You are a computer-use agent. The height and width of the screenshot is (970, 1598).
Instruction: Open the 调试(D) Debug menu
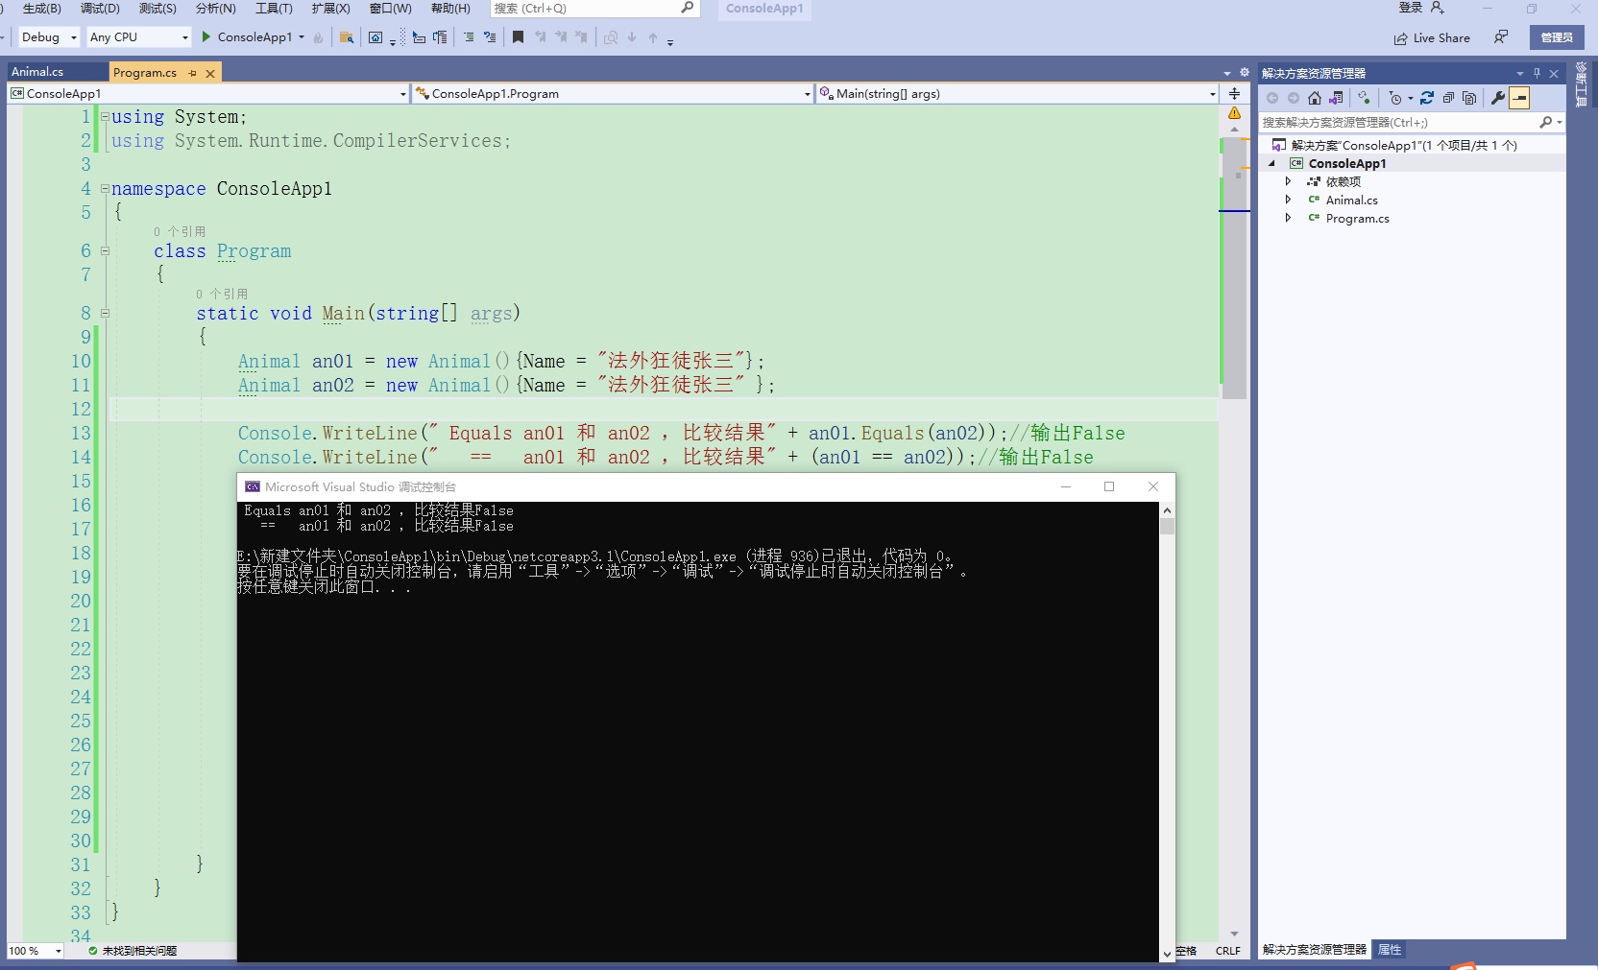click(x=100, y=8)
